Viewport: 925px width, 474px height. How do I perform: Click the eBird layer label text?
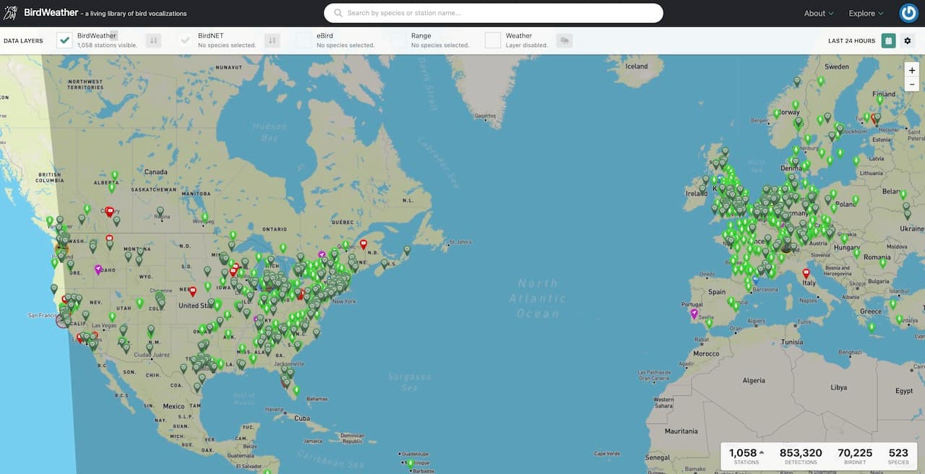coord(324,35)
